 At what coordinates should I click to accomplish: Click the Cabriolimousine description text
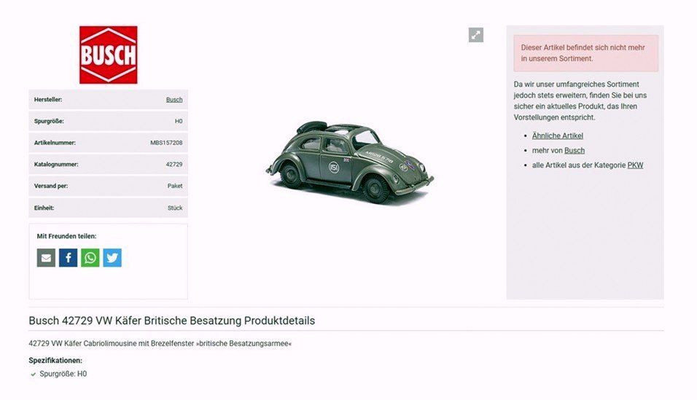click(160, 344)
